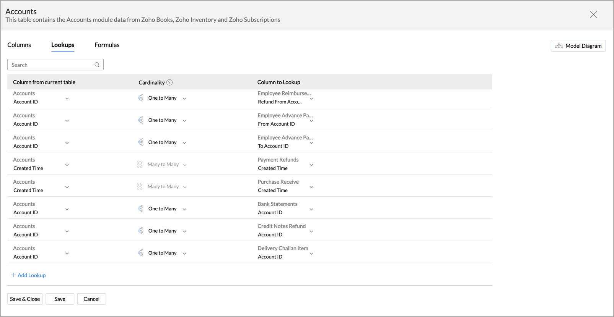Screen dimensions: 614x317
Task: Click the Many to Many icon in Purchase Receive row
Action: coord(140,186)
